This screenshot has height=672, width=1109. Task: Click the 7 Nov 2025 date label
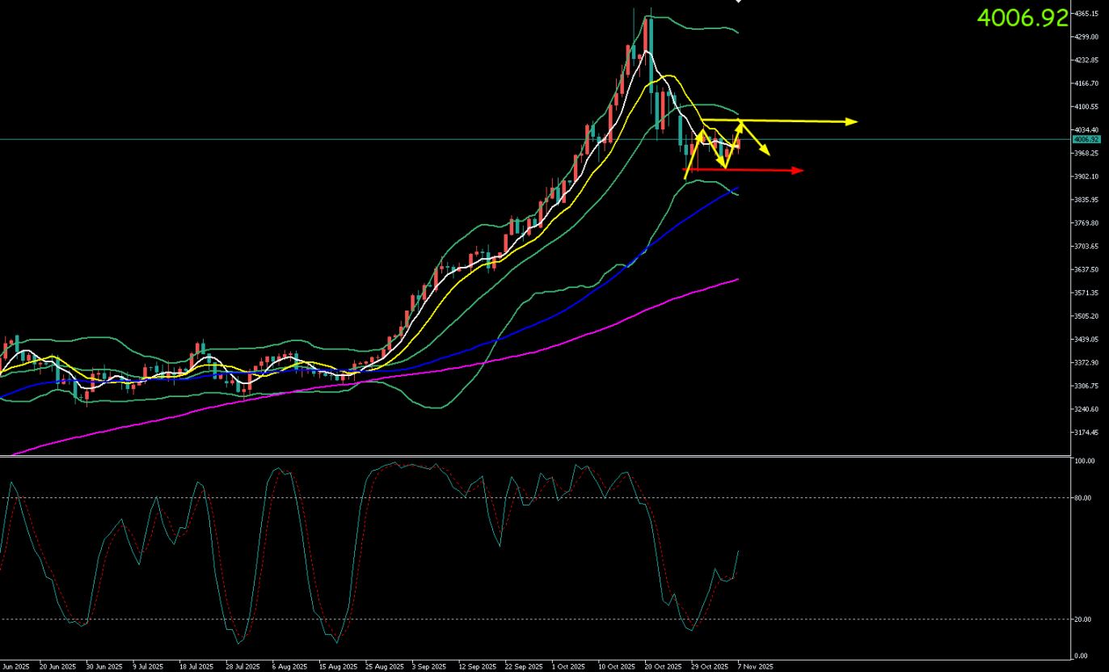[x=753, y=667]
